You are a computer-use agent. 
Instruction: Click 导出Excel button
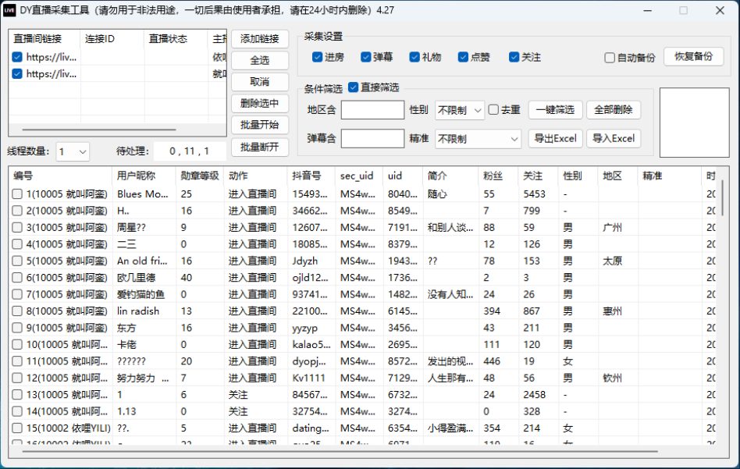556,139
